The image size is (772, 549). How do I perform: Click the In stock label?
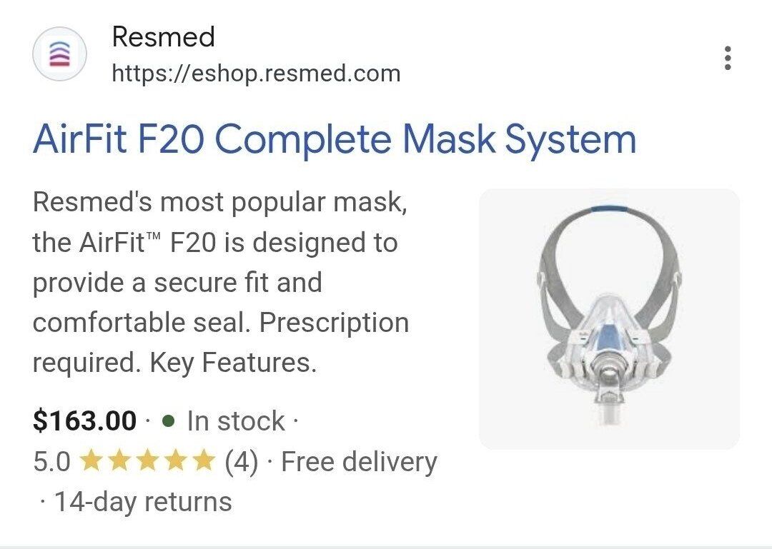point(236,421)
